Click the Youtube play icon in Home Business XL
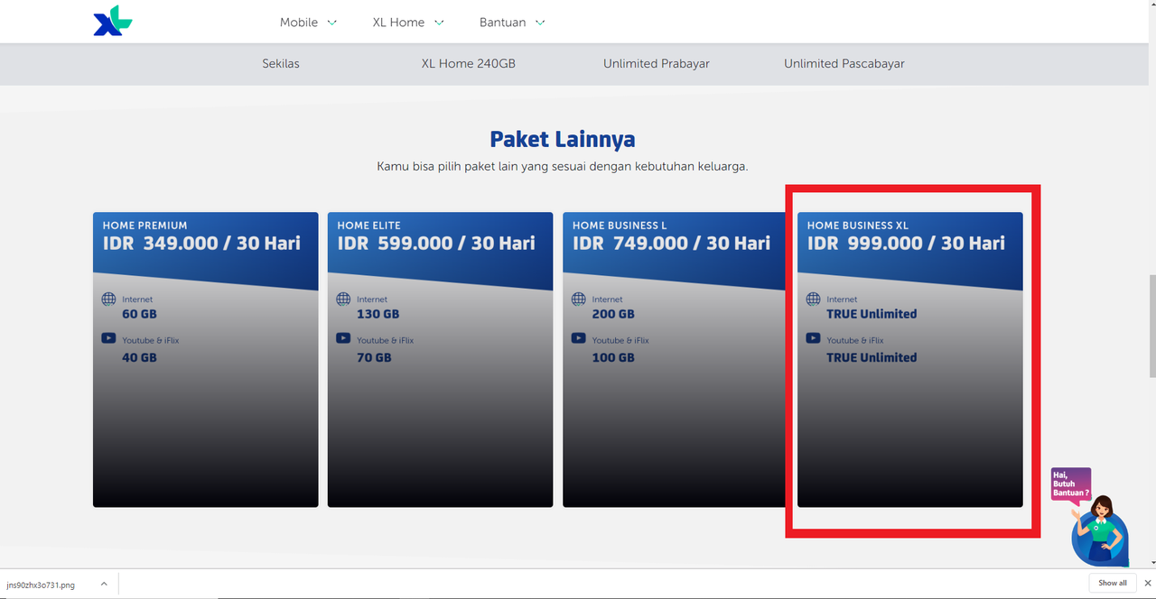This screenshot has width=1156, height=599. point(813,338)
